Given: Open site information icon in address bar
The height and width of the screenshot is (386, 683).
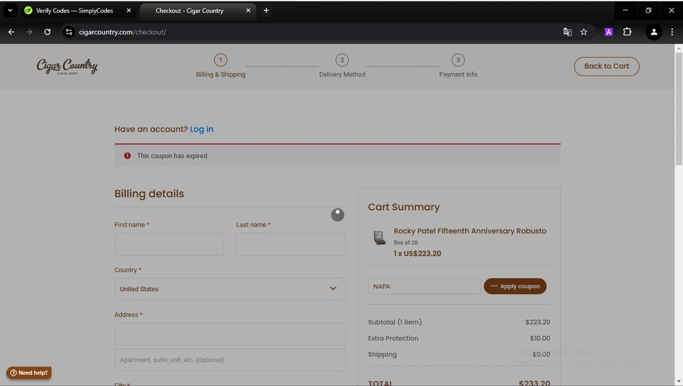Looking at the screenshot, I should 69,32.
